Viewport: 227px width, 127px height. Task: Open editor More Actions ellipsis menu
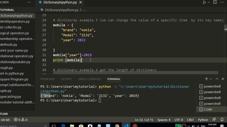222,2
